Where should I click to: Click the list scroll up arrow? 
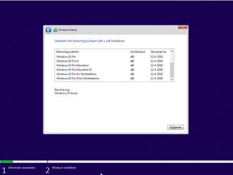pyautogui.click(x=172, y=51)
